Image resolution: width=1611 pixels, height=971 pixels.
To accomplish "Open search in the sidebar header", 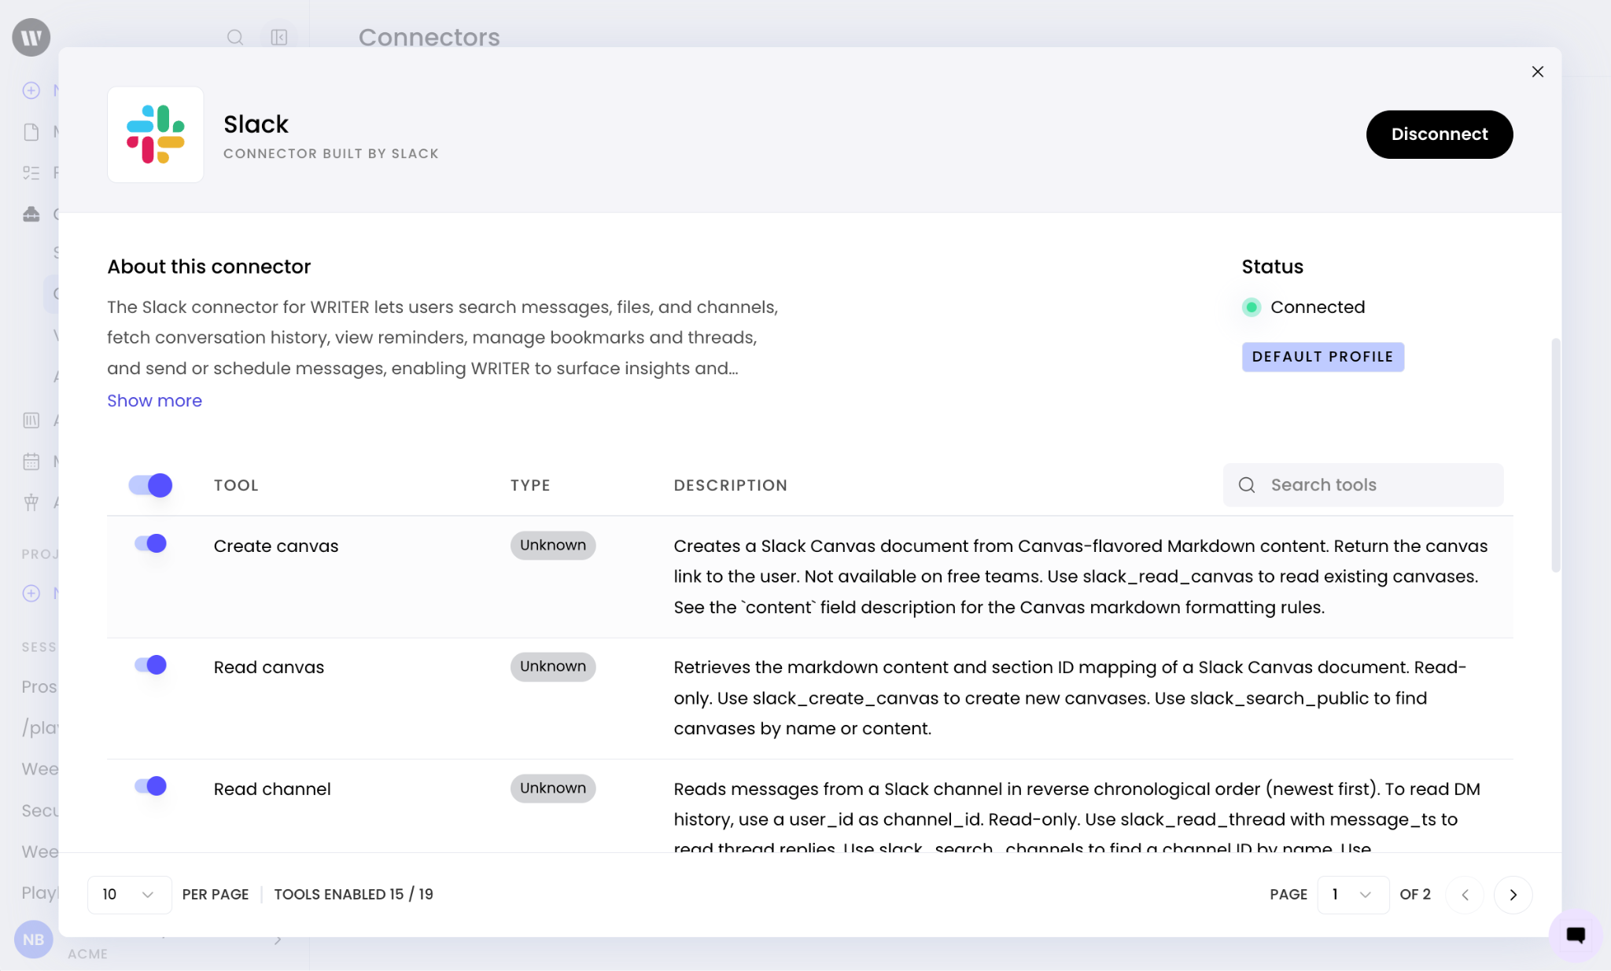I will 234,37.
